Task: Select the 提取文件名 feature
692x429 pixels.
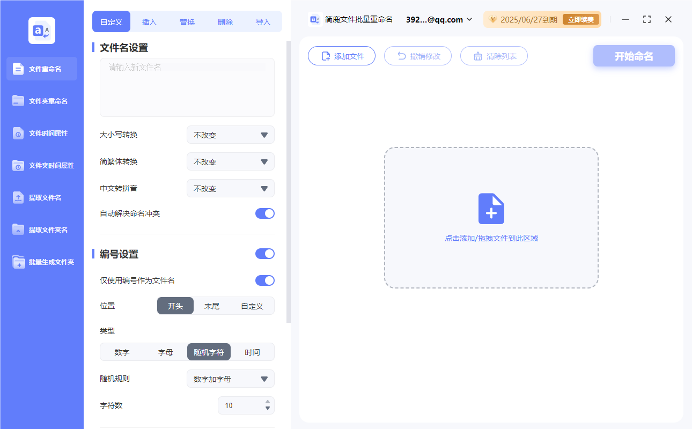Action: click(x=41, y=197)
